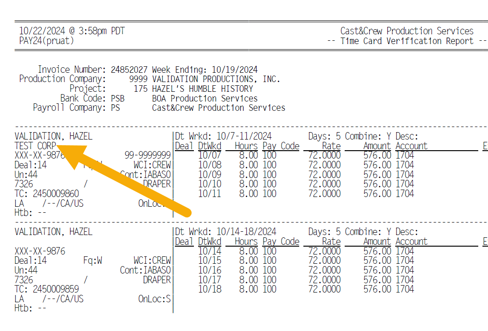Click the Invoice Number label
The image size is (488, 331).
click(72, 70)
